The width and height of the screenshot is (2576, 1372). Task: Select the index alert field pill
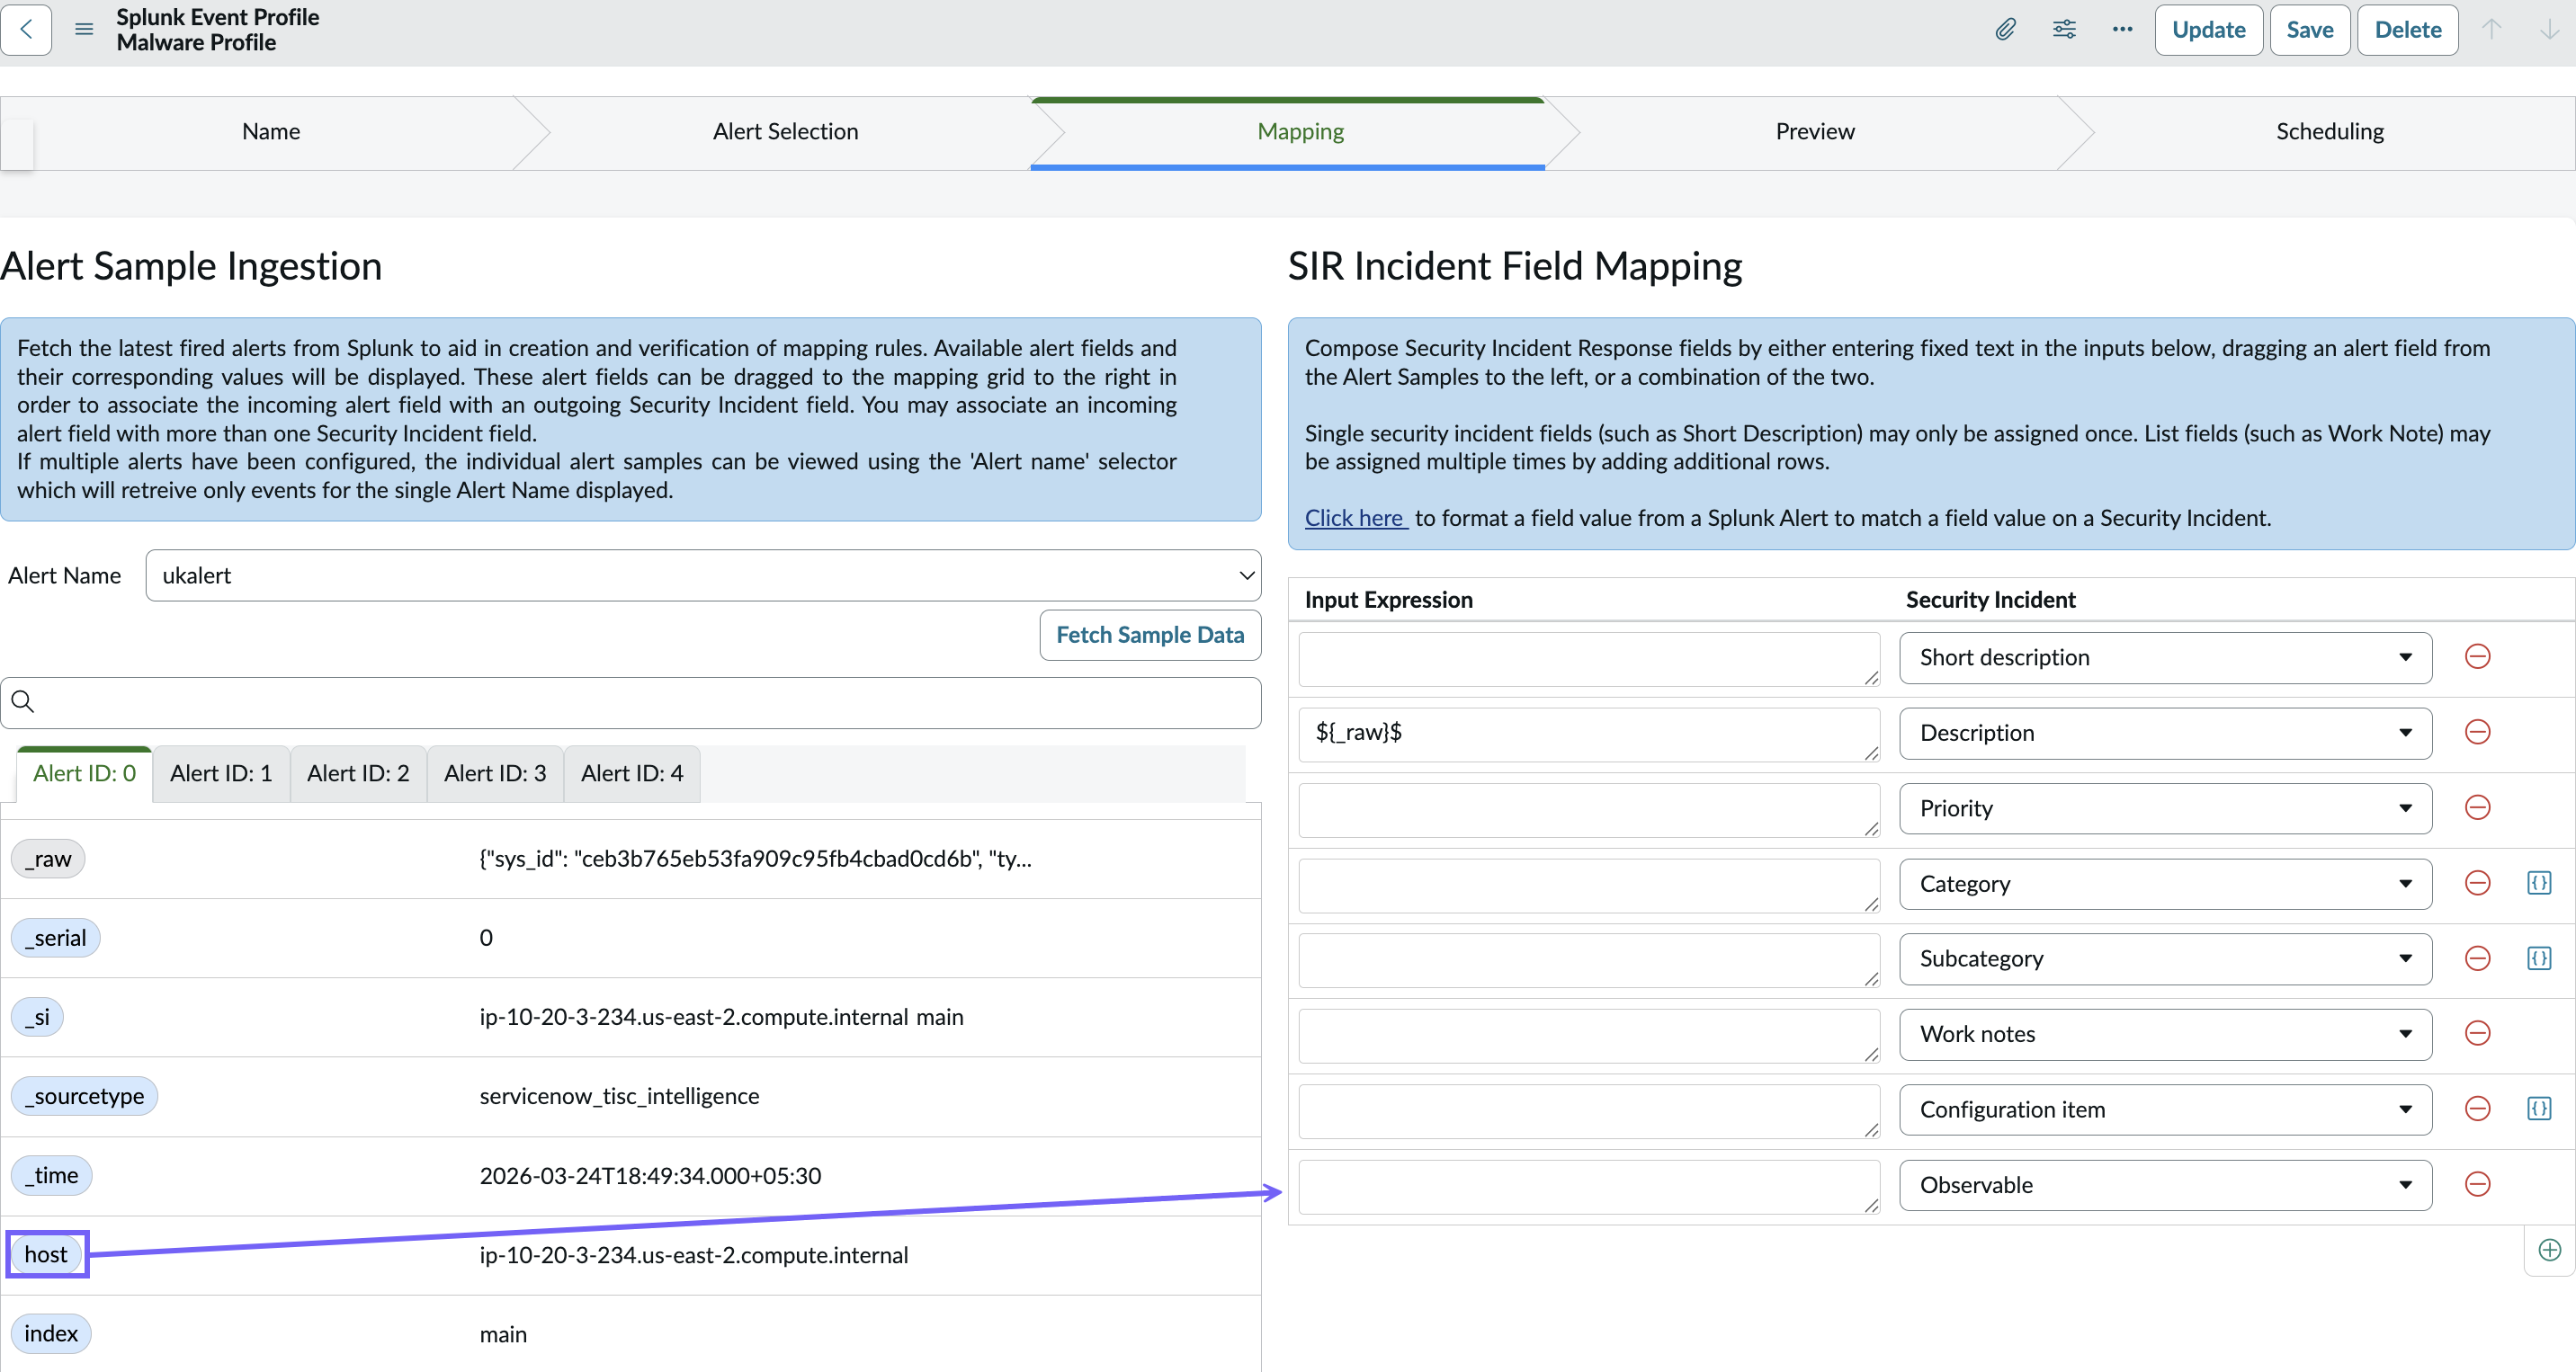pyautogui.click(x=51, y=1334)
